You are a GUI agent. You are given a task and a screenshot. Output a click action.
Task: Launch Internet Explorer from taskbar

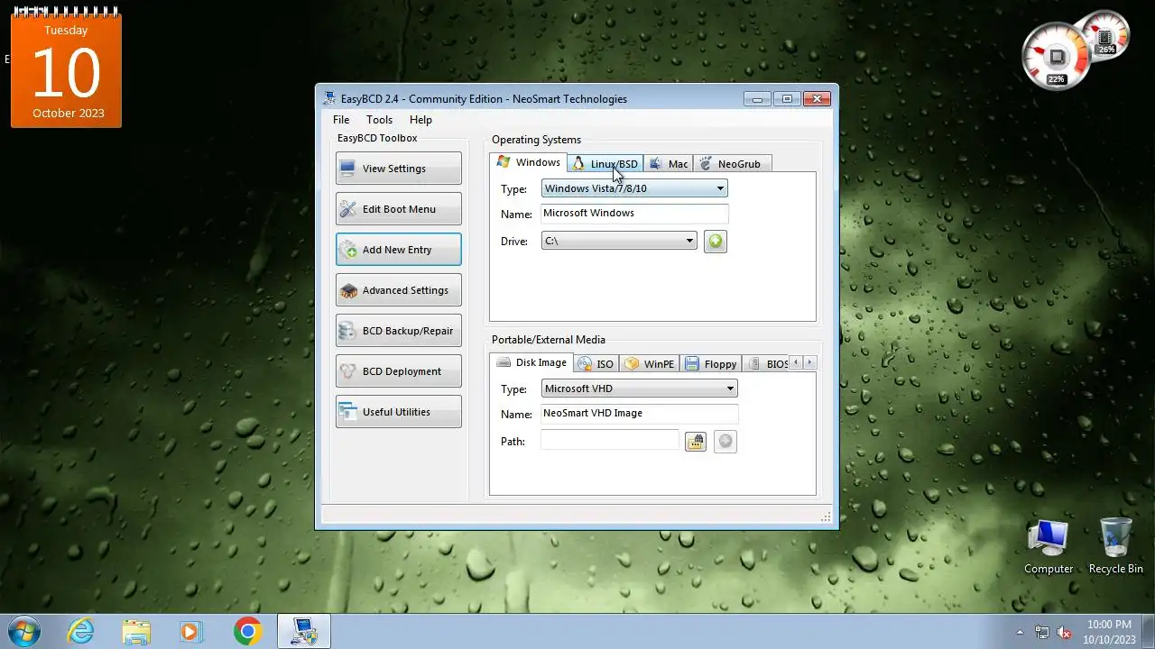[x=81, y=631]
